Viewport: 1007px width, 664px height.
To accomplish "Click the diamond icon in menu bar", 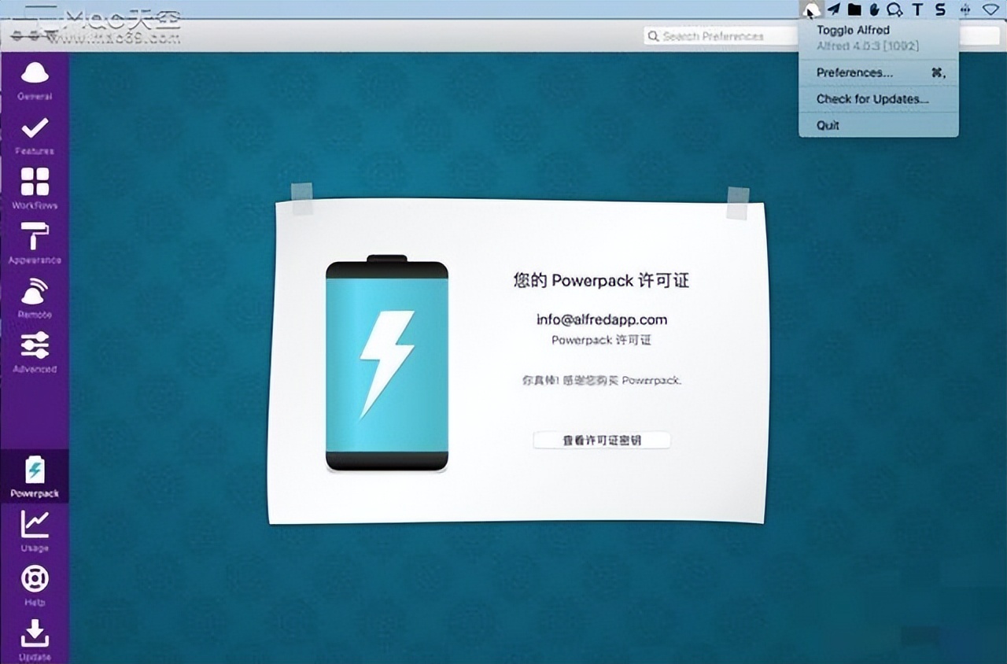I will tap(990, 9).
